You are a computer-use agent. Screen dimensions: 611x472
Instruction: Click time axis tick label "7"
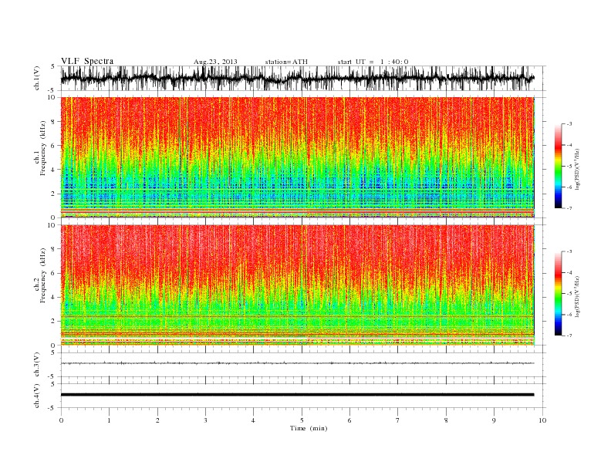[398, 420]
